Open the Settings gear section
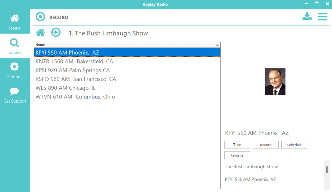 [x=15, y=70]
